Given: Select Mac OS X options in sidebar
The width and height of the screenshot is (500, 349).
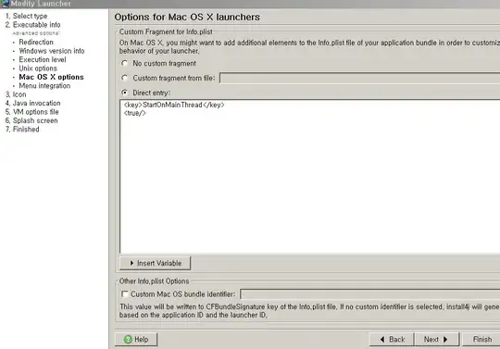Looking at the screenshot, I should [51, 77].
